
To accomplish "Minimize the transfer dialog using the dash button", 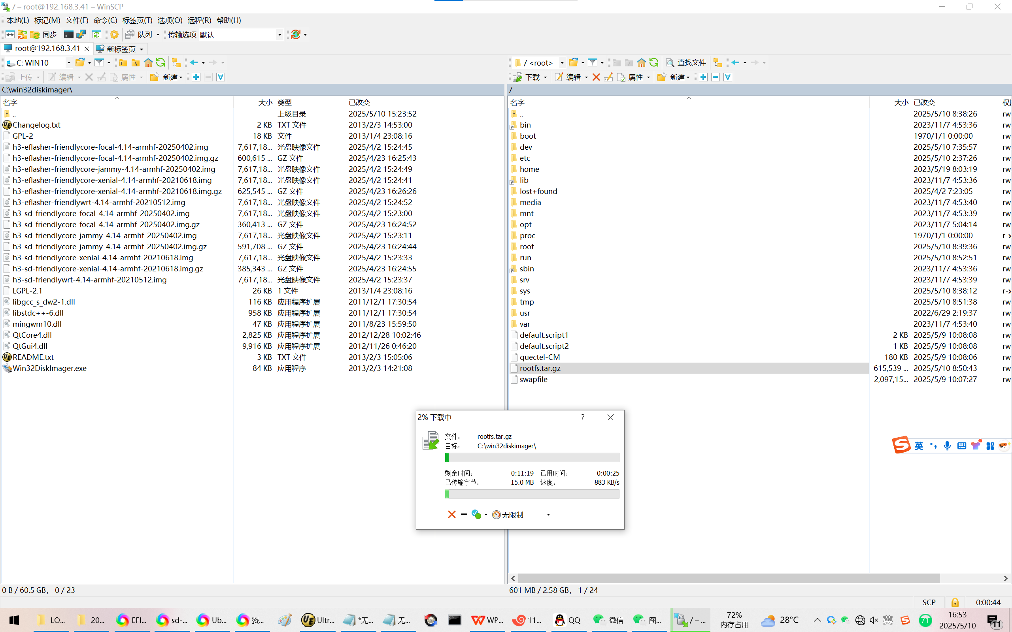I will [x=464, y=514].
